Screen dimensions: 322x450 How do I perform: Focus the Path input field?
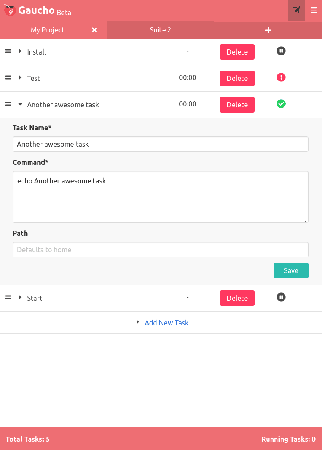click(x=161, y=250)
